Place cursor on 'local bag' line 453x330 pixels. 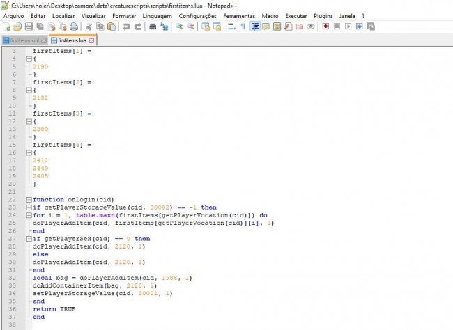[x=112, y=278]
